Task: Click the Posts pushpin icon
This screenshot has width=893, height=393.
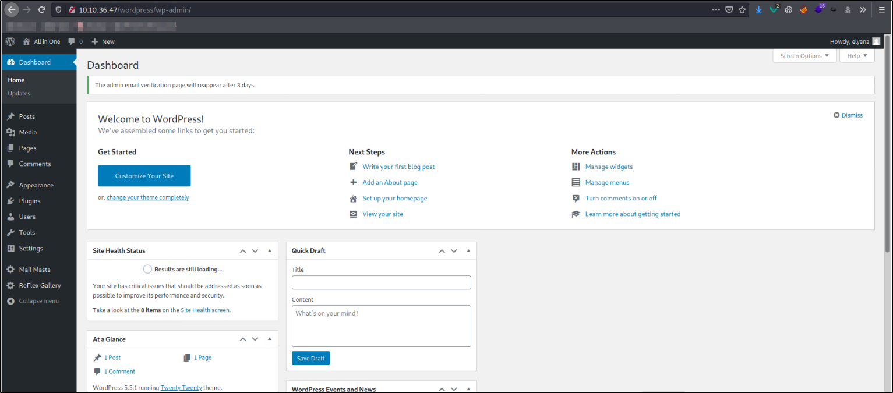Action: pyautogui.click(x=10, y=116)
